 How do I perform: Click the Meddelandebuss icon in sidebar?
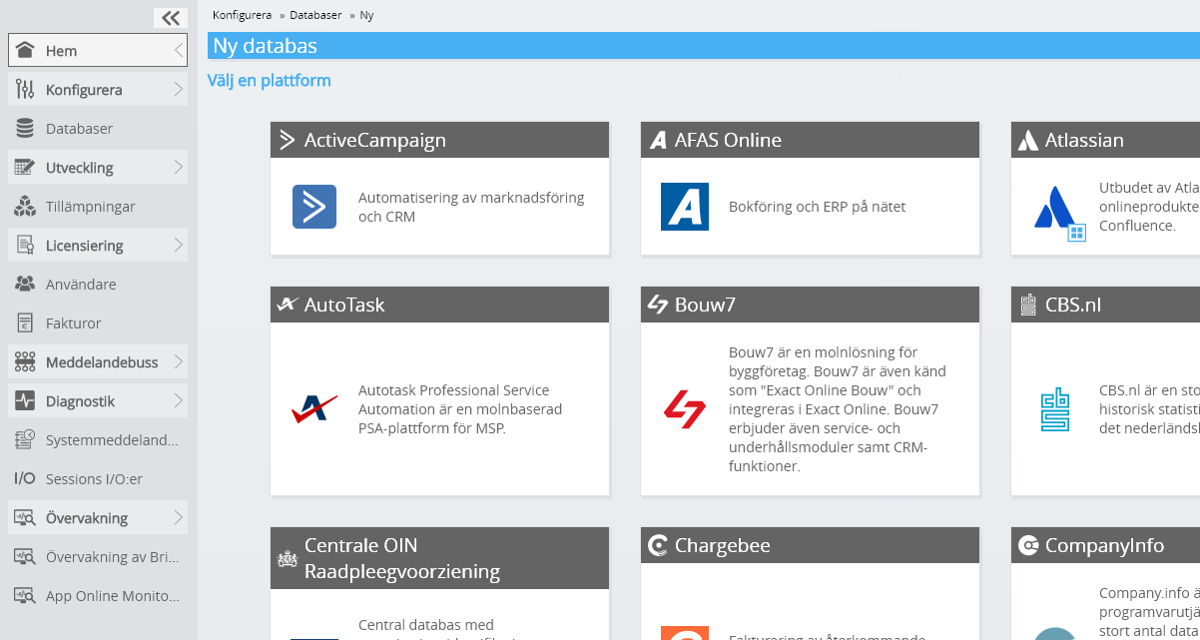coord(26,361)
